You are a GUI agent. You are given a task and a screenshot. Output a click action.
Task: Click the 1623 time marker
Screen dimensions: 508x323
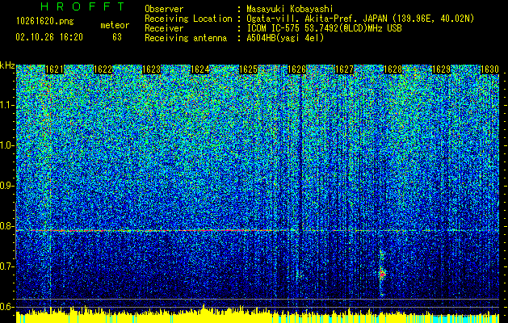(x=151, y=69)
